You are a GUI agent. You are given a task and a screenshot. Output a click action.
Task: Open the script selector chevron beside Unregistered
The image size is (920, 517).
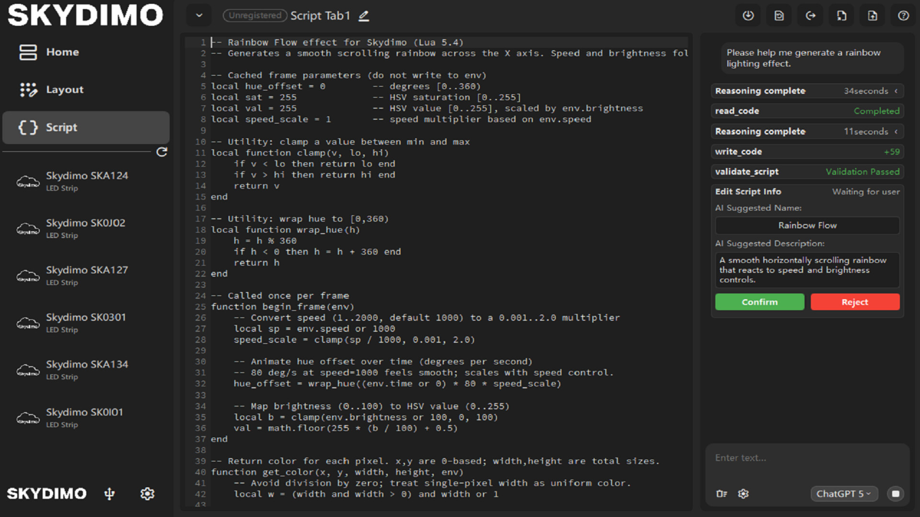(199, 15)
